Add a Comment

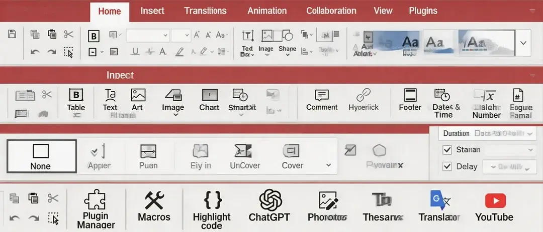coord(322,100)
